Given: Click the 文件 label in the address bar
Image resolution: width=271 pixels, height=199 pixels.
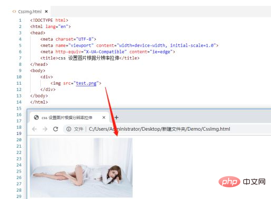Looking at the screenshot, I should click(x=78, y=129).
